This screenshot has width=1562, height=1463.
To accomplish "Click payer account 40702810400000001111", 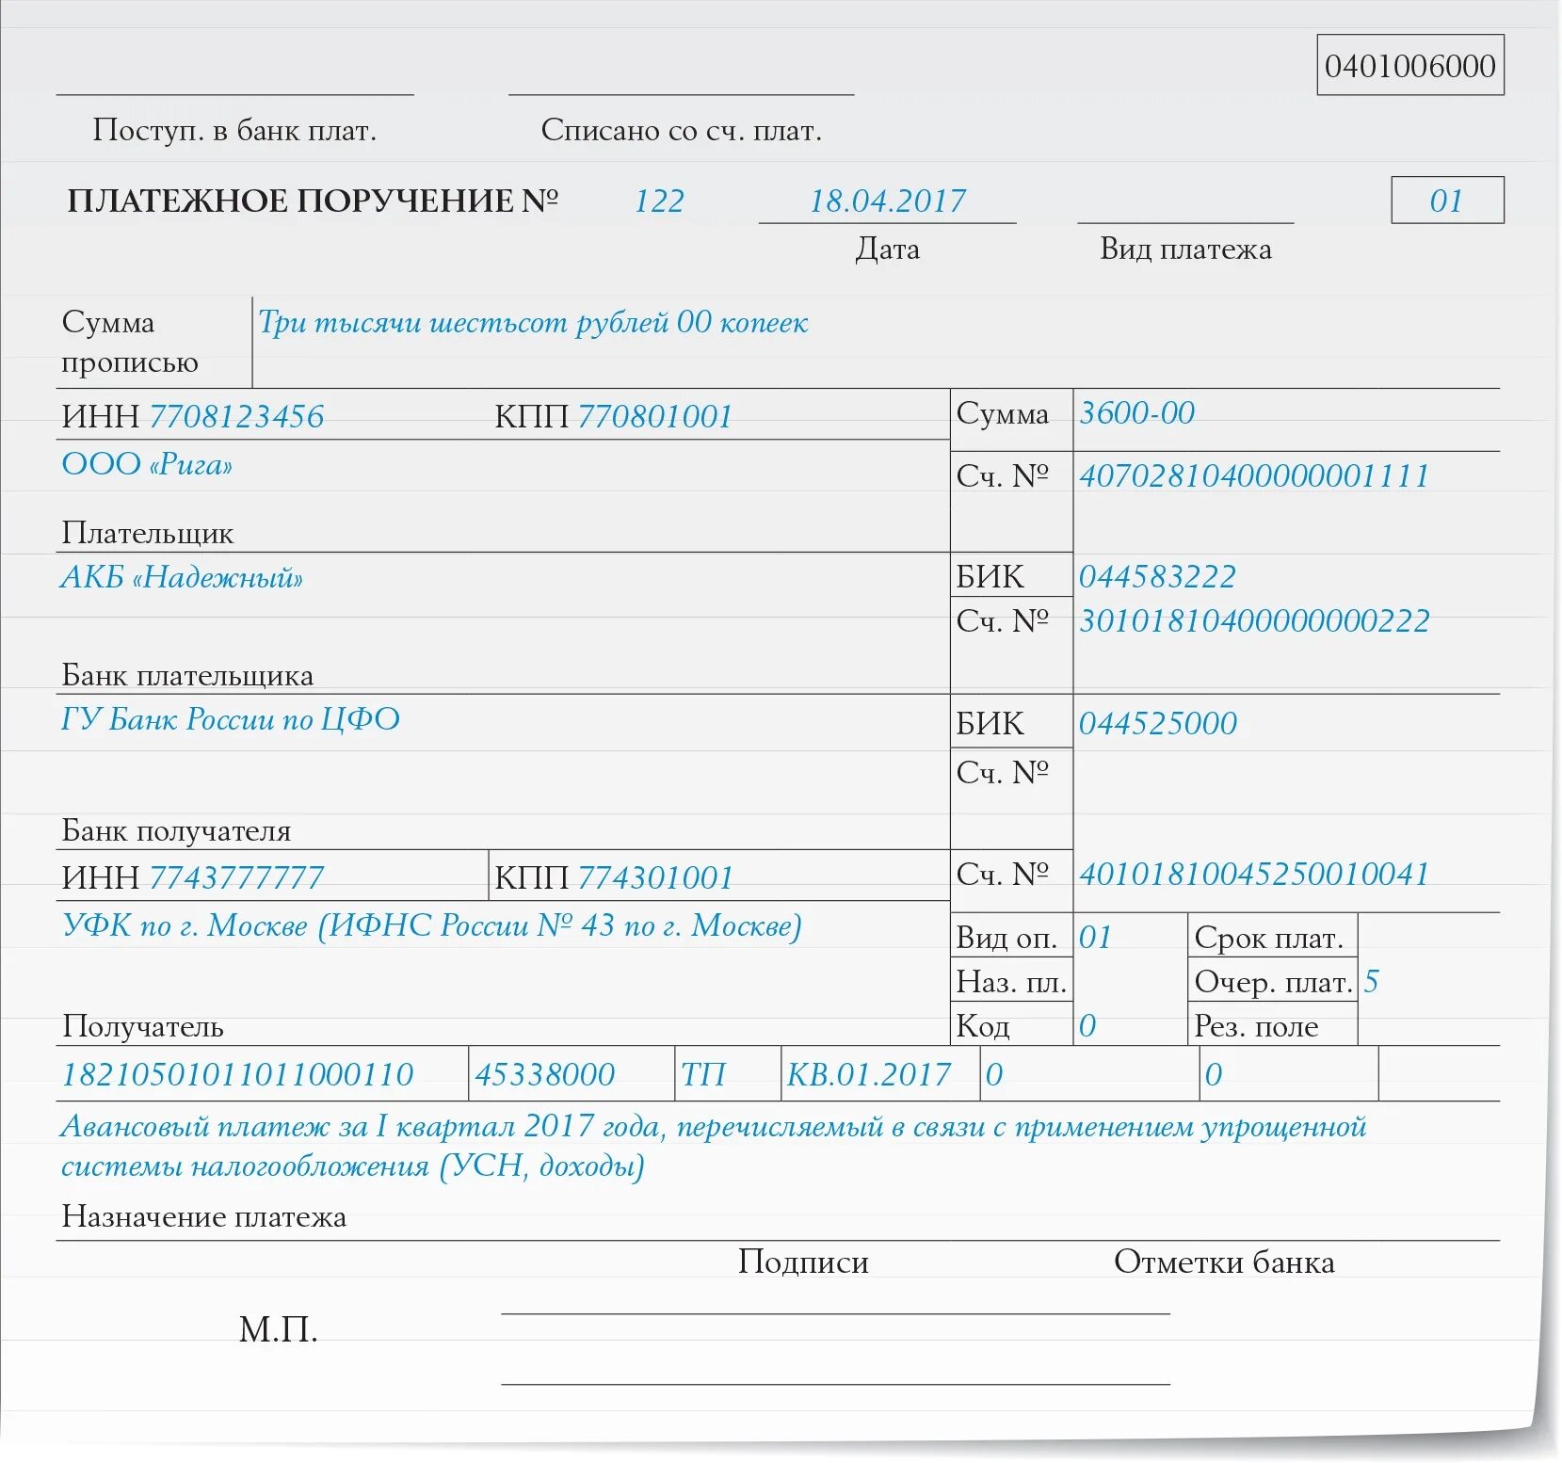I will coord(1253,475).
